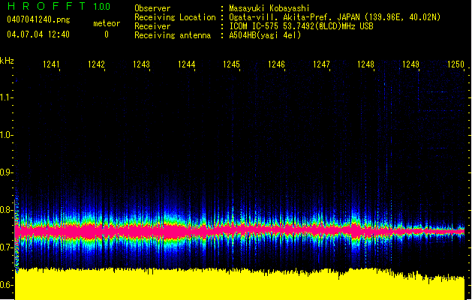Viewport: 472px width, 300px height.
Task: Select the 1243 time marker
Action: tap(141, 65)
